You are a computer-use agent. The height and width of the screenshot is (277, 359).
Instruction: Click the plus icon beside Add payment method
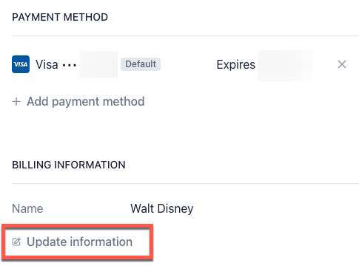[x=16, y=101]
